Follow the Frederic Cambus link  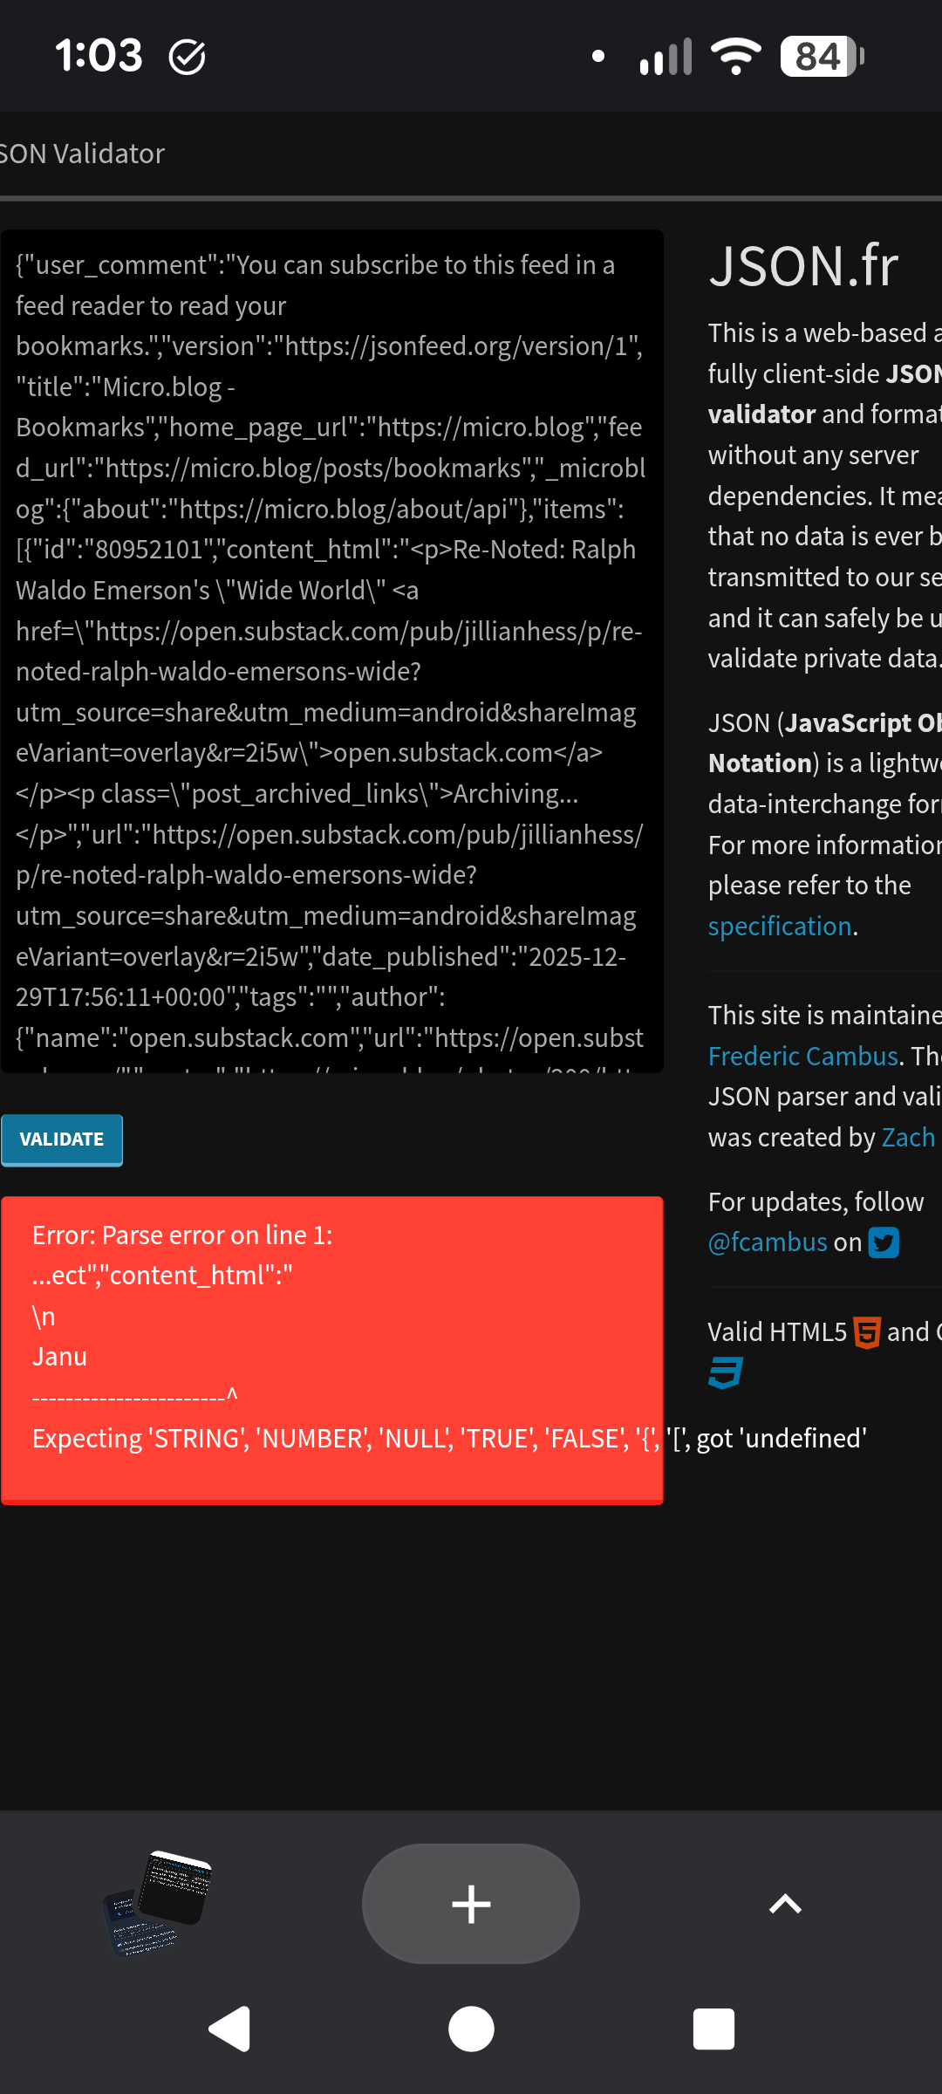pos(803,1056)
